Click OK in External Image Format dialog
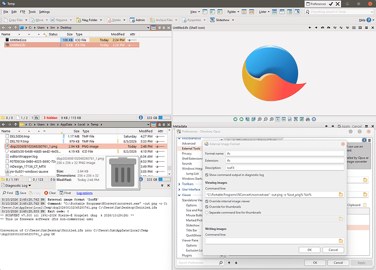The width and height of the screenshot is (376, 270). [x=310, y=250]
